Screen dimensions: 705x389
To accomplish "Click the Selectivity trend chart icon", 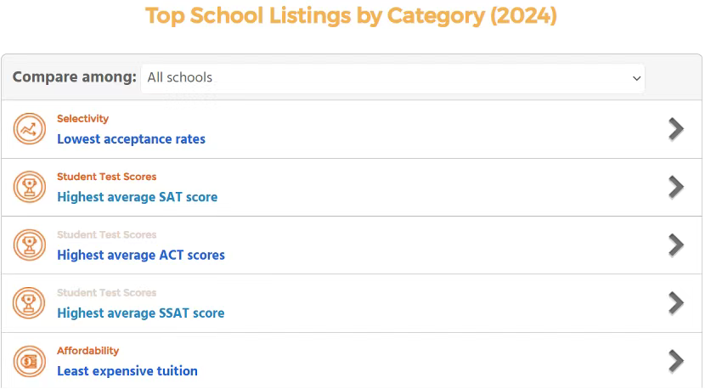I will pos(30,129).
